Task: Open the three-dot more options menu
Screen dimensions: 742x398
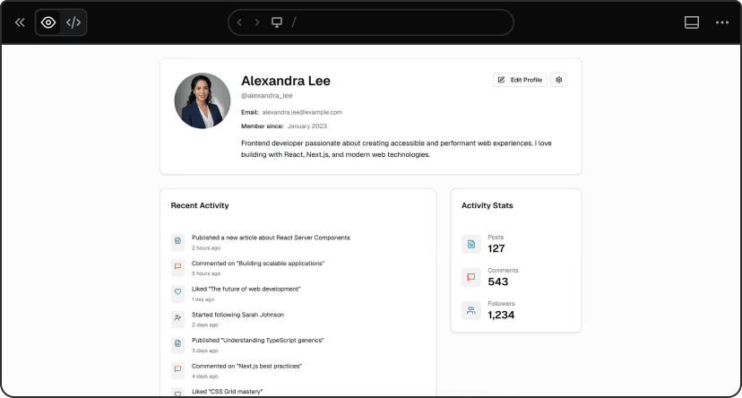Action: click(722, 22)
